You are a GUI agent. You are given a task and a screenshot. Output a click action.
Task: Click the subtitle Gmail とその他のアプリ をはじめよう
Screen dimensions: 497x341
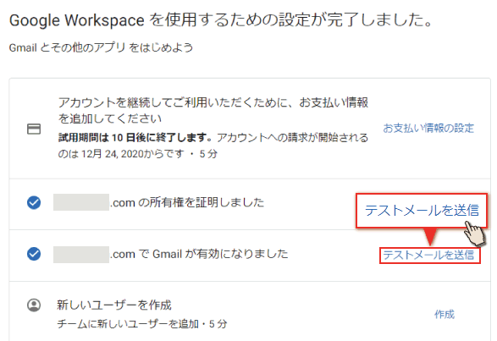(101, 48)
